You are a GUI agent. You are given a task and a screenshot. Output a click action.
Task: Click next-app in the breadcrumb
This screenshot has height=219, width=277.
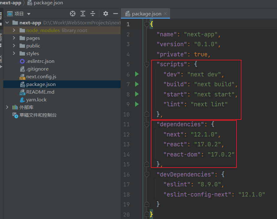(11, 3)
